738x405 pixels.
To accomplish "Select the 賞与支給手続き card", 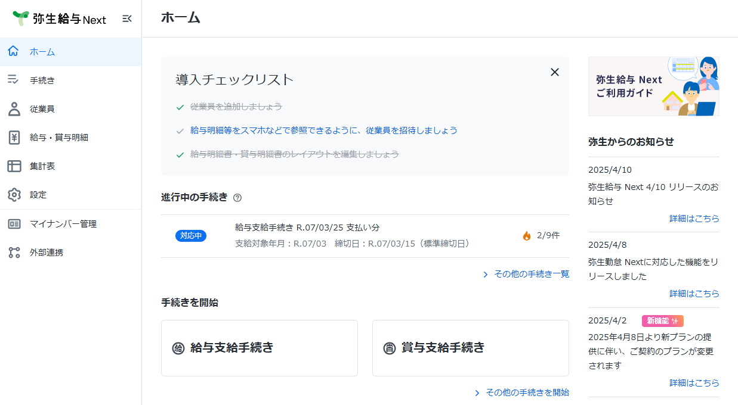I will click(470, 348).
